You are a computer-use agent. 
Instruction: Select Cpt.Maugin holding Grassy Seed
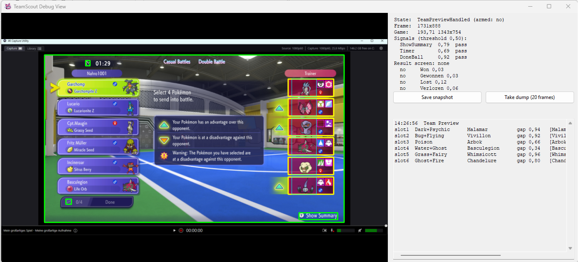coord(98,126)
